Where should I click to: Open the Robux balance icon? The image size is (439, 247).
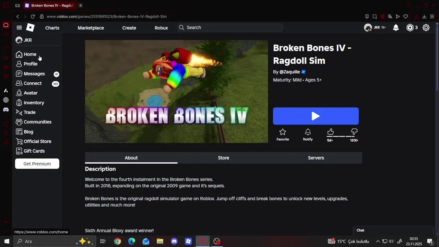410,28
